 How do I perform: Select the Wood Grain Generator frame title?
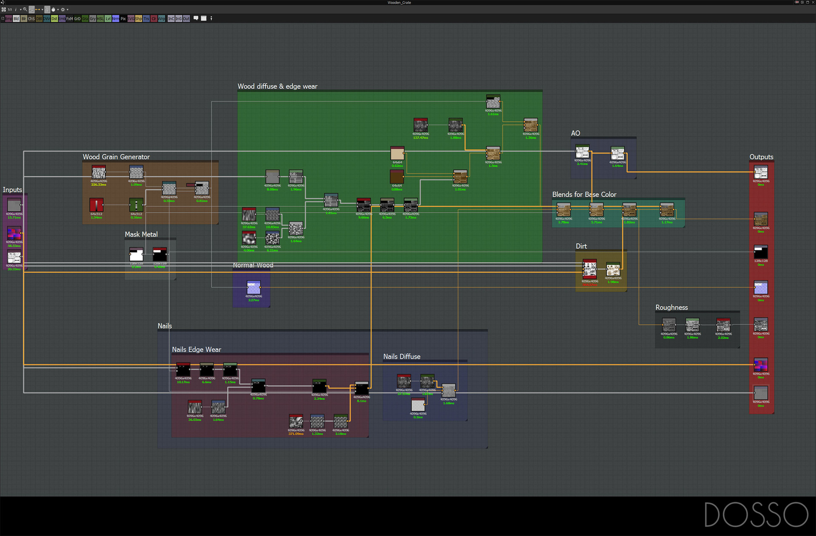coord(116,157)
